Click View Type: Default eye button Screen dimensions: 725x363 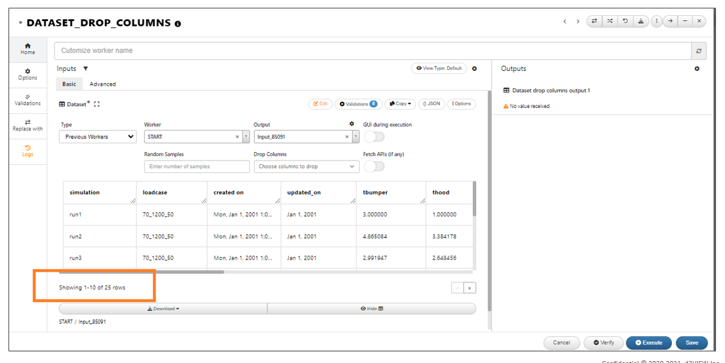coord(439,68)
